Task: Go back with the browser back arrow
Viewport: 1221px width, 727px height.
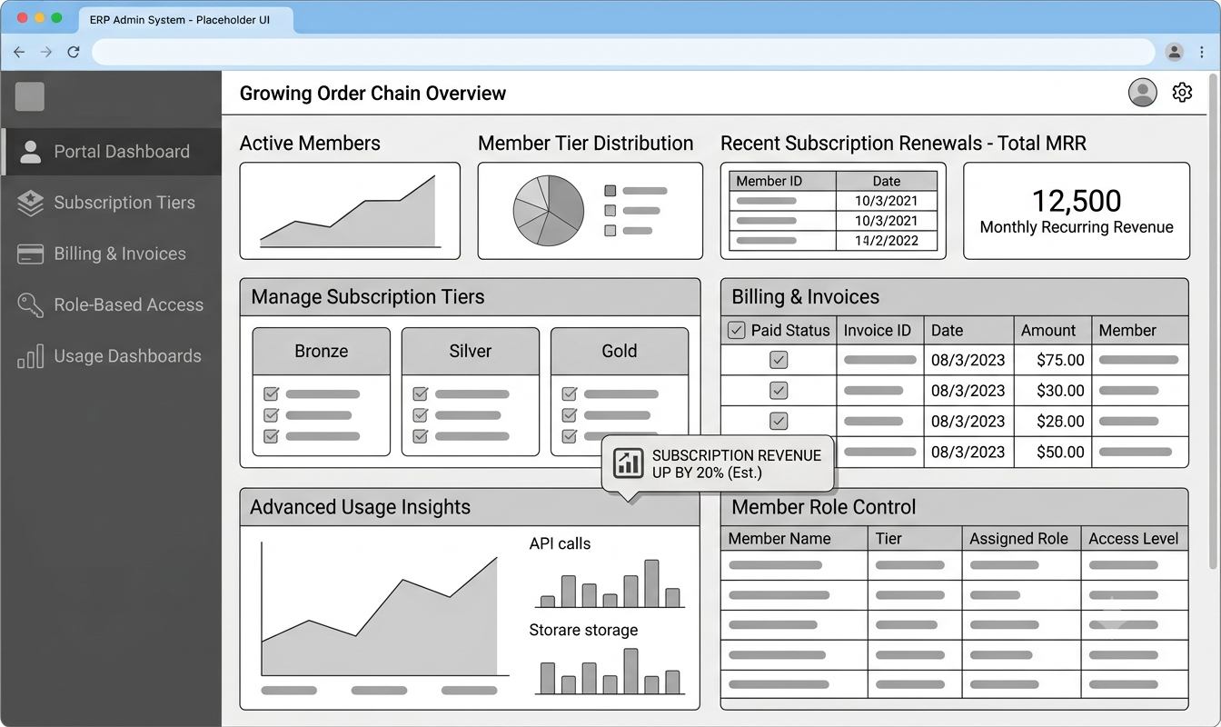Action: pos(19,52)
